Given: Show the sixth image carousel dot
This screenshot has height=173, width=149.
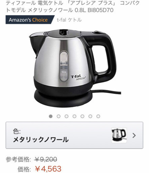Looking at the screenshot, I should [x=90, y=116].
